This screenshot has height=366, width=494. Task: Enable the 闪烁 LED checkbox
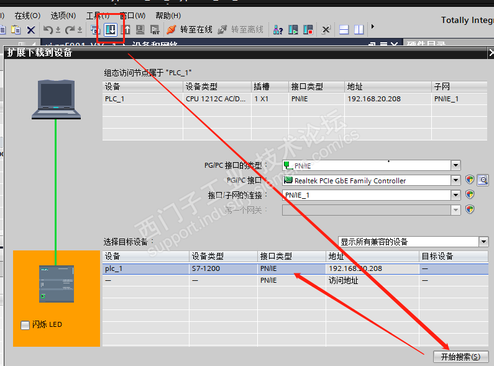(25, 325)
